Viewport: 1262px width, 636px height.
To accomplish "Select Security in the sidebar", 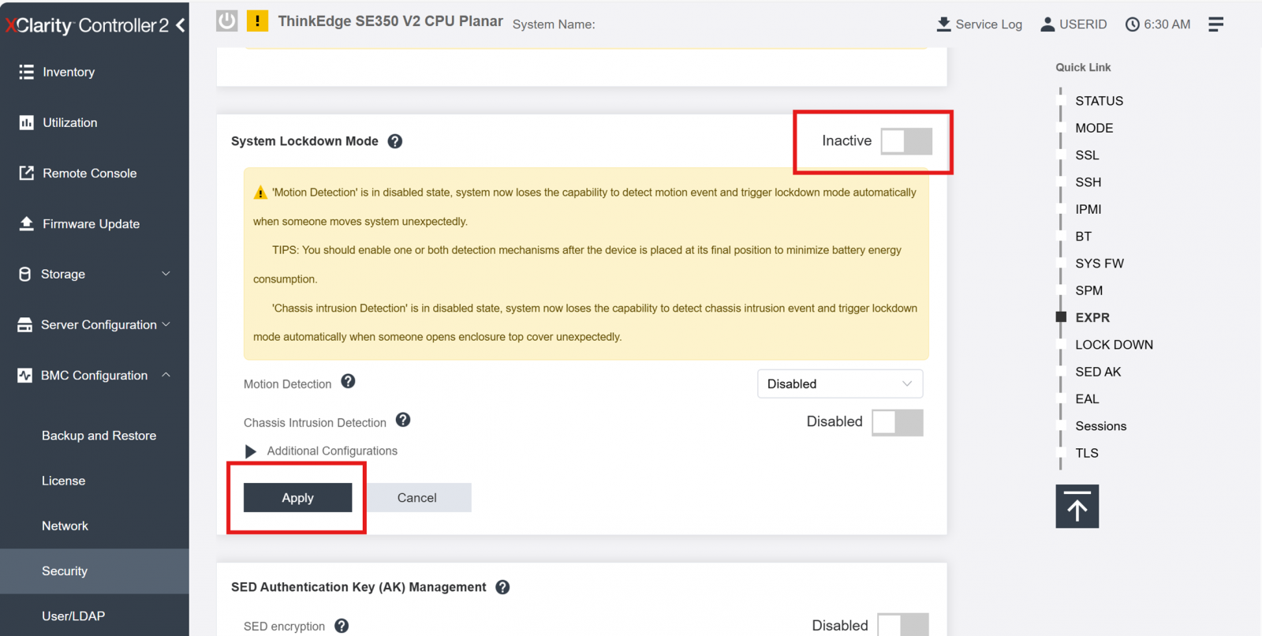I will tap(95, 571).
